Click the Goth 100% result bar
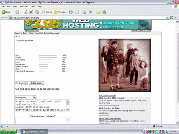Screen dimensions: 179x134 (48, 55)
